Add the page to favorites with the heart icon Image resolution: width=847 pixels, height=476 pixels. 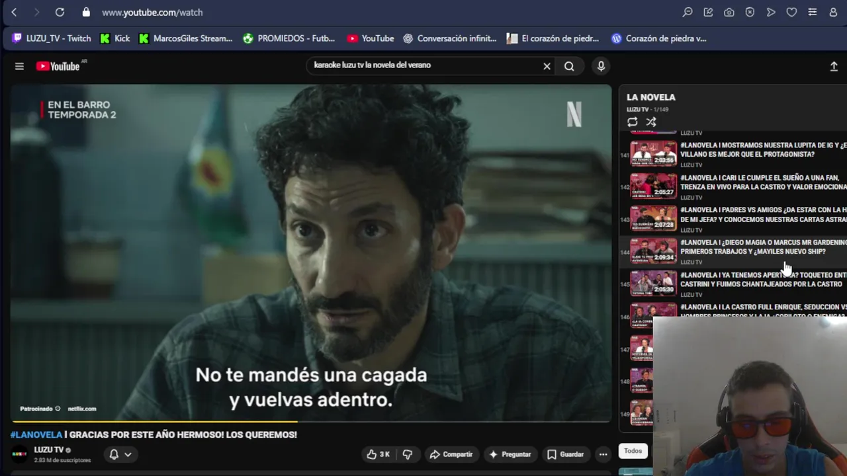tap(791, 12)
